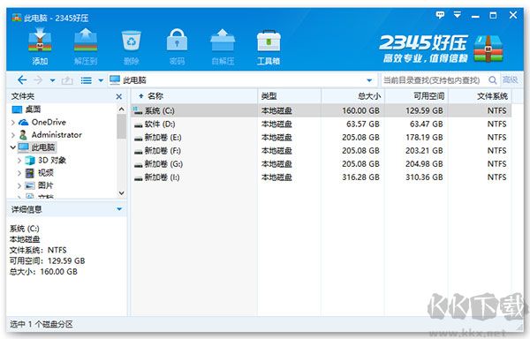Click the forward navigation arrow

[x=38, y=80]
